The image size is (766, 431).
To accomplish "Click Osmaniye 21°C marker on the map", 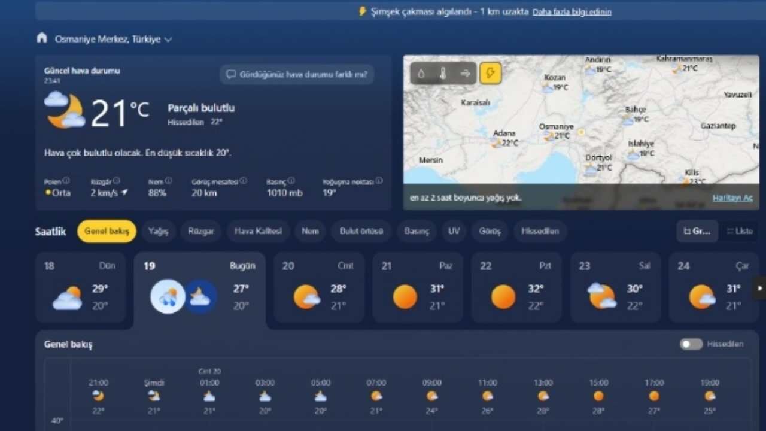I will tap(556, 132).
